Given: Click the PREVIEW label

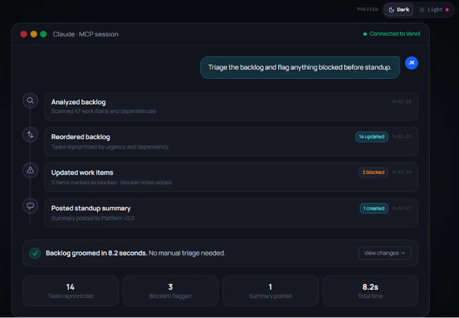Looking at the screenshot, I should [x=368, y=9].
